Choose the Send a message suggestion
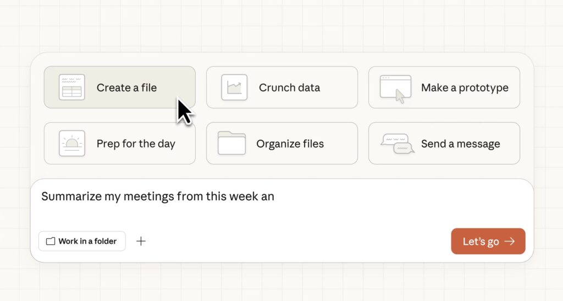The image size is (563, 301). (460, 144)
